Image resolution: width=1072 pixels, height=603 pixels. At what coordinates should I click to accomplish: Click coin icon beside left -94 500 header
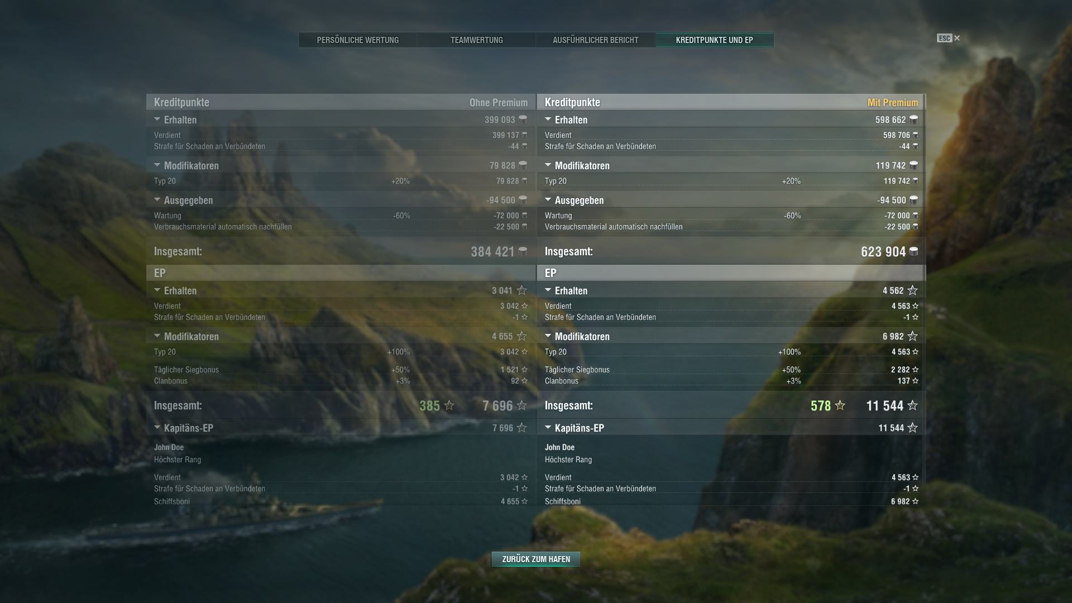pos(523,200)
